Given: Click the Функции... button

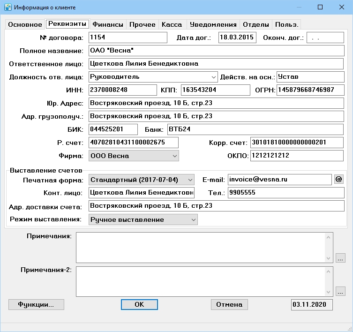Looking at the screenshot, I should tap(36, 304).
